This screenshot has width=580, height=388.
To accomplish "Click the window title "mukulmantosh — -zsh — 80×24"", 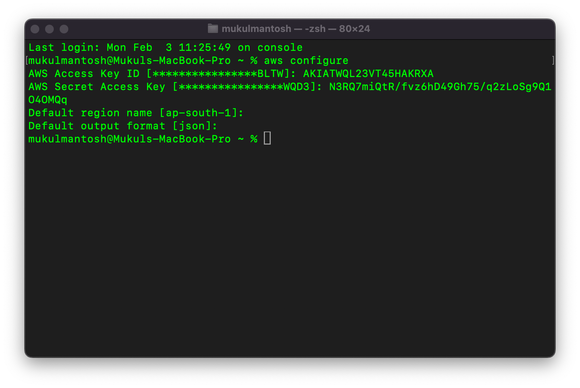I will point(295,29).
